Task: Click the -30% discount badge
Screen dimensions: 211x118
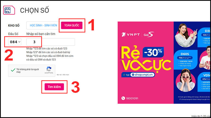Action: pyautogui.click(x=153, y=52)
